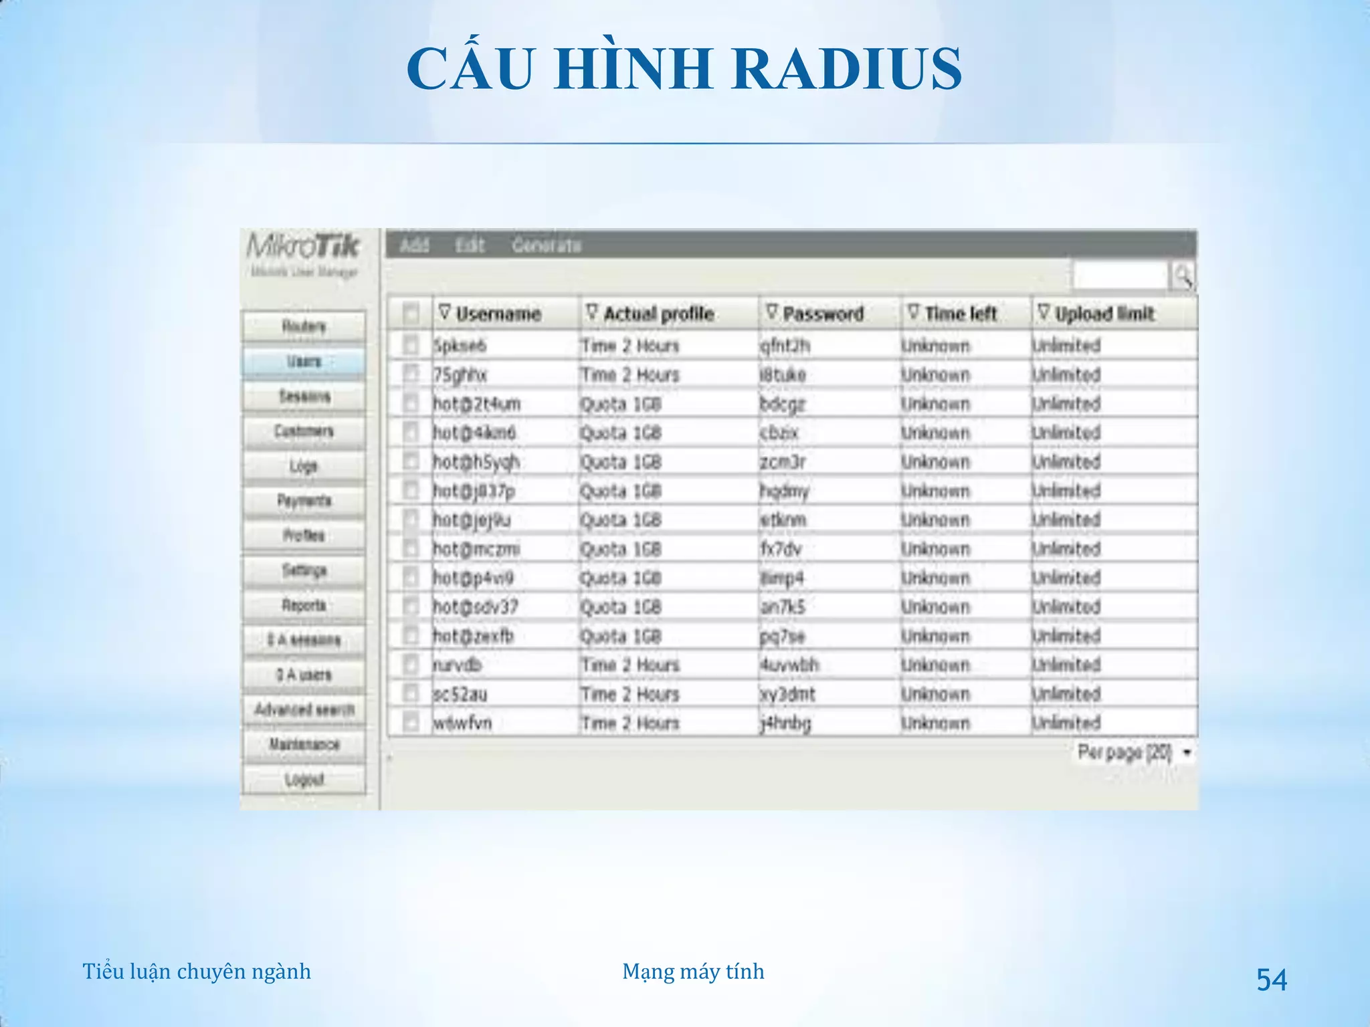Check the box for user hot@sdv37
This screenshot has width=1370, height=1027.
411,607
